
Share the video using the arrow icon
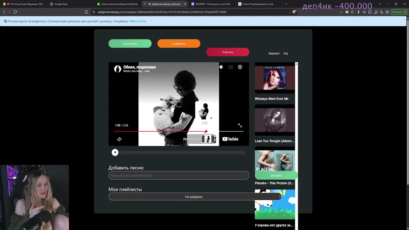120,139
